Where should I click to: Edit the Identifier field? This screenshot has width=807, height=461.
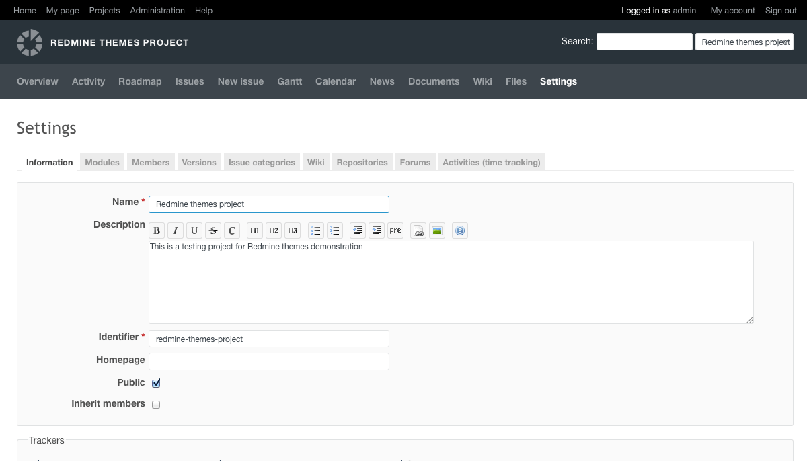269,339
